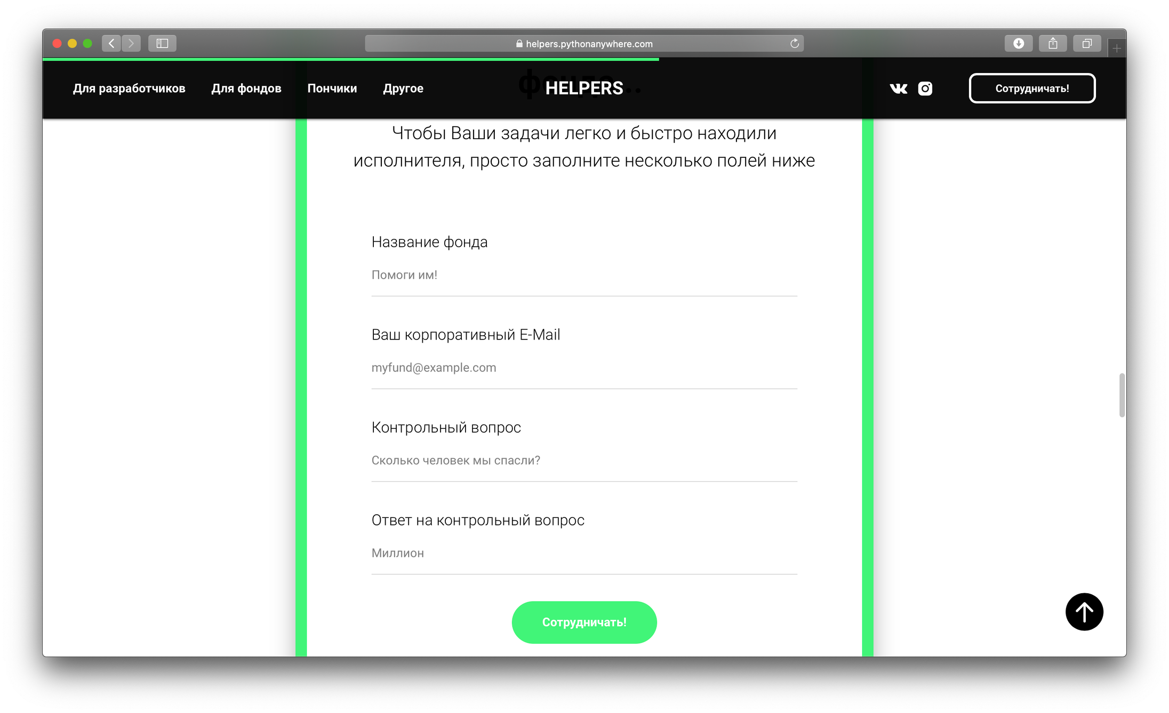Open the 'Пончики' menu item

pyautogui.click(x=332, y=88)
